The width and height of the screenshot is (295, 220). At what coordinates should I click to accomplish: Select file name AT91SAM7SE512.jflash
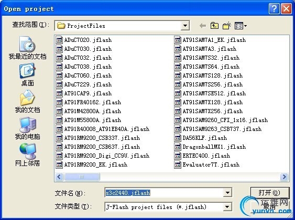(214, 93)
